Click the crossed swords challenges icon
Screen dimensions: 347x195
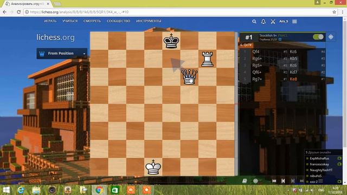(x=273, y=22)
